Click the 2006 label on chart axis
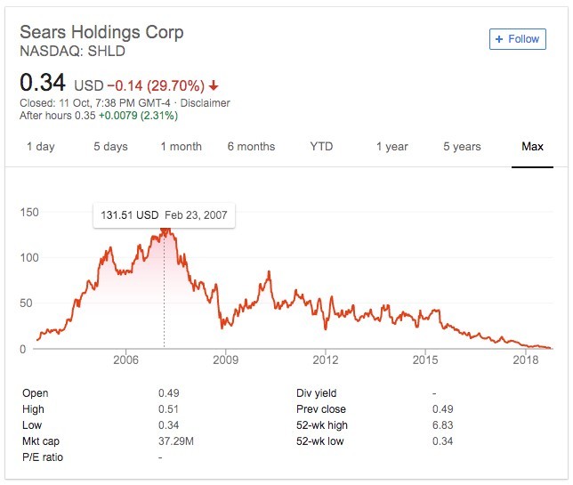573x485 pixels. (x=126, y=360)
